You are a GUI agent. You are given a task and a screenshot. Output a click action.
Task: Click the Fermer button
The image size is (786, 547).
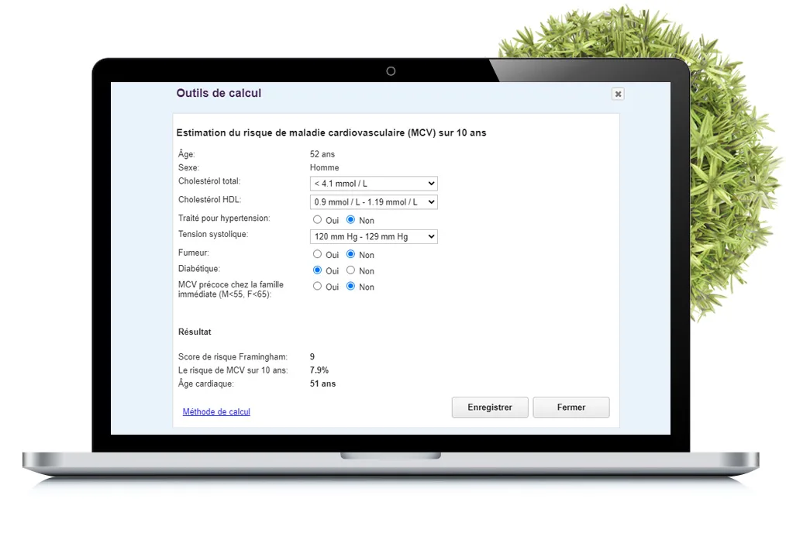coord(571,408)
